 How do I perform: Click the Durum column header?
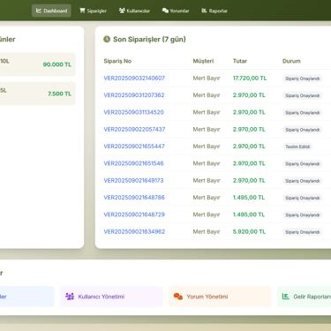[291, 61]
